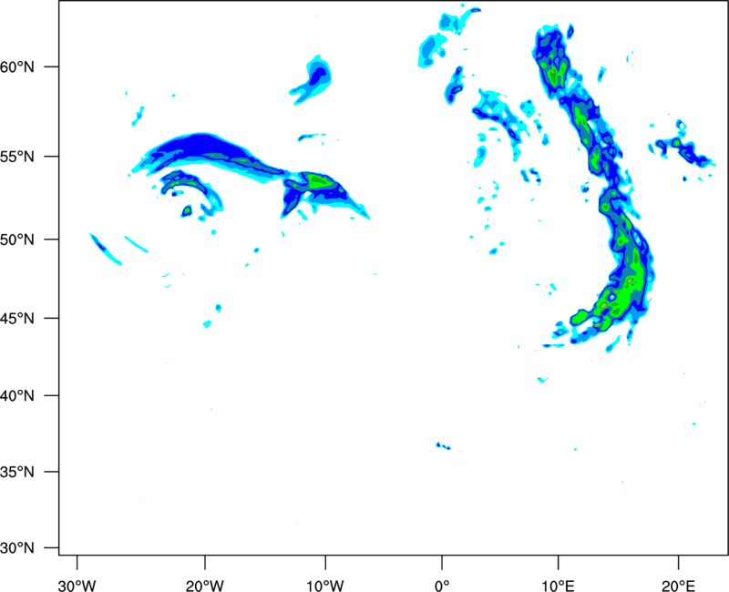Click the 10°W longitude axis label
This screenshot has width=729, height=592.
[325, 586]
